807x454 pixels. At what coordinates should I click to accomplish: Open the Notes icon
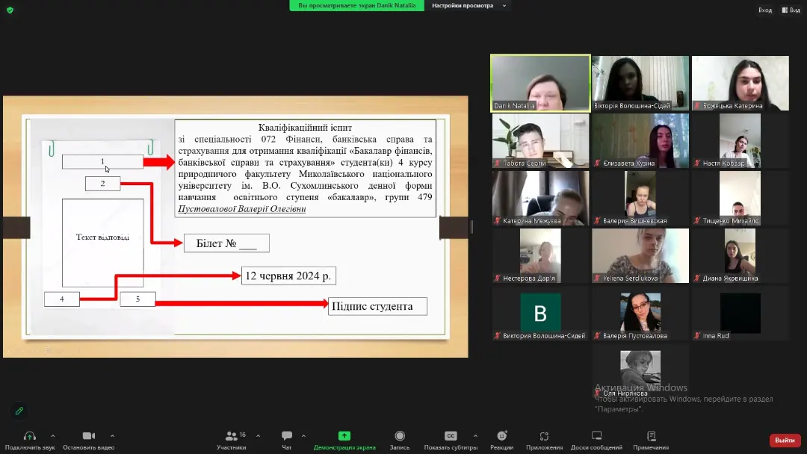(651, 437)
